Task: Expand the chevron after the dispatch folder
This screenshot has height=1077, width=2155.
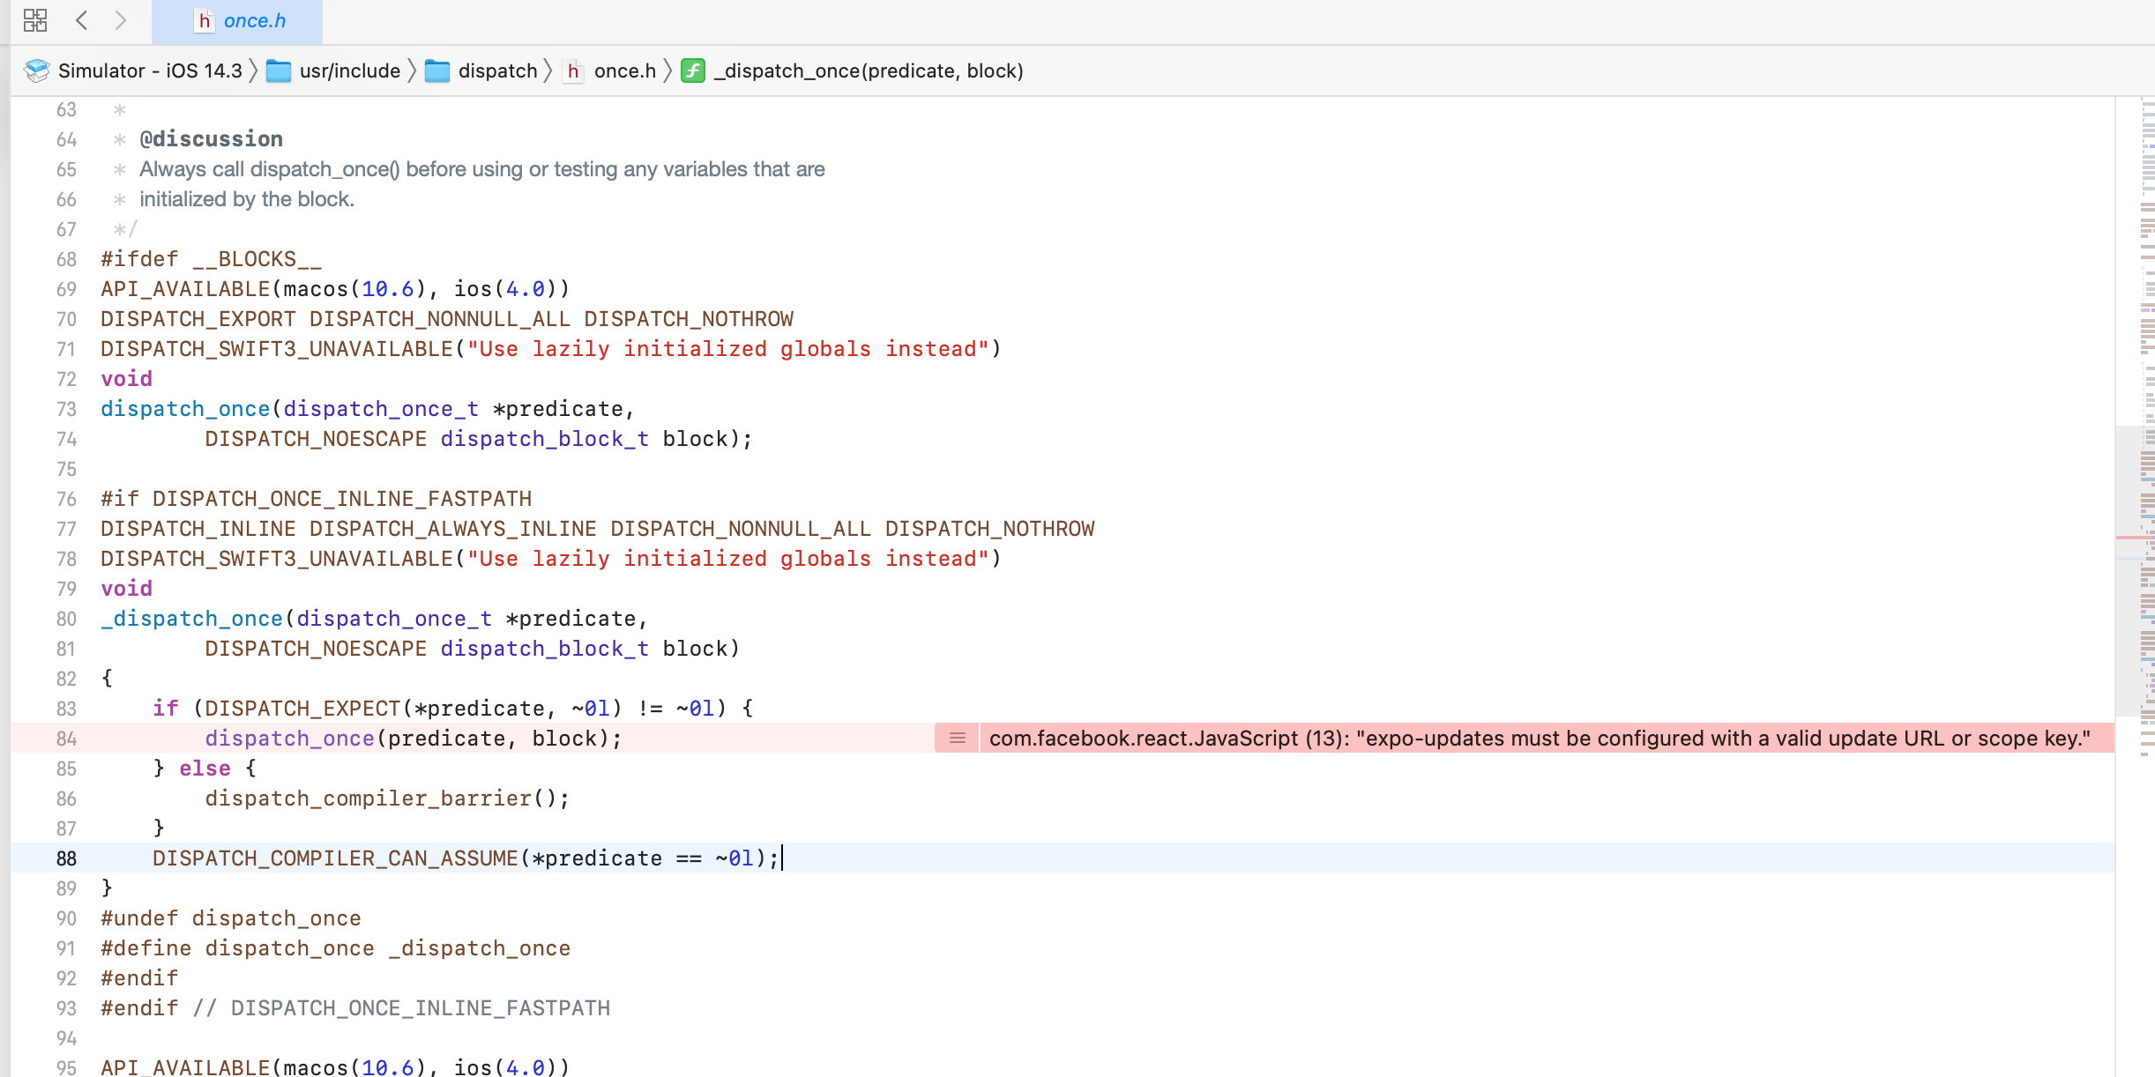Action: coord(549,71)
